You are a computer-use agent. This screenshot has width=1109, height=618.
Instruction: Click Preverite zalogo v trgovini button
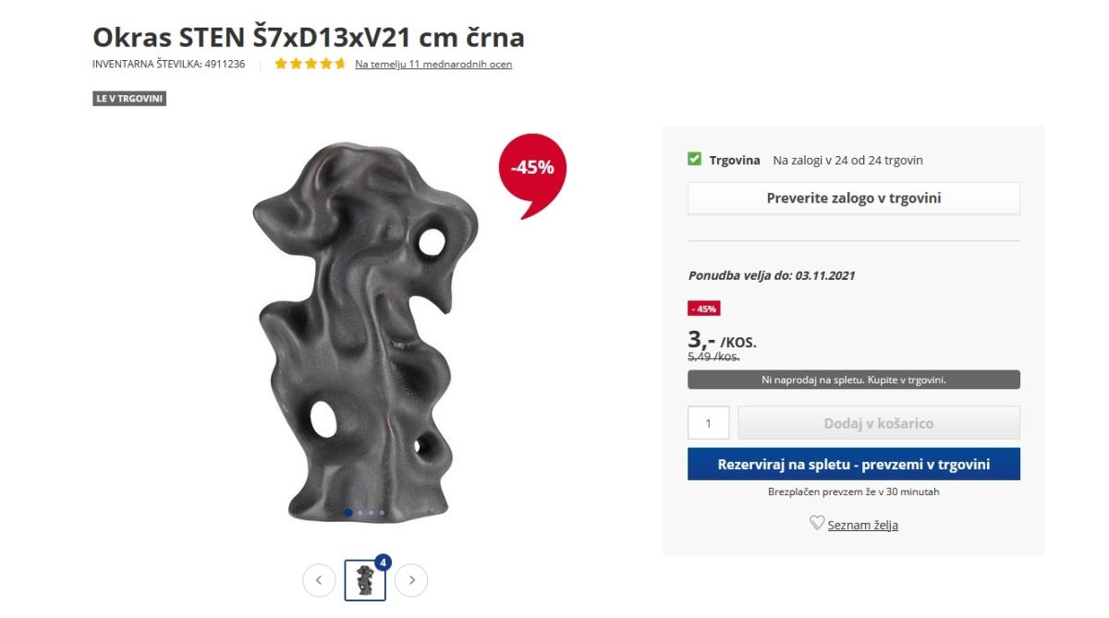click(x=854, y=199)
